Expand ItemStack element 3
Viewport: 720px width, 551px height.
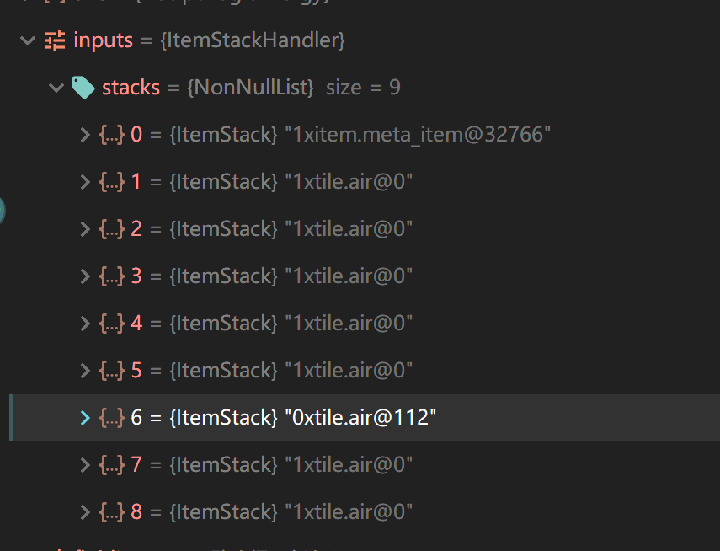[83, 275]
